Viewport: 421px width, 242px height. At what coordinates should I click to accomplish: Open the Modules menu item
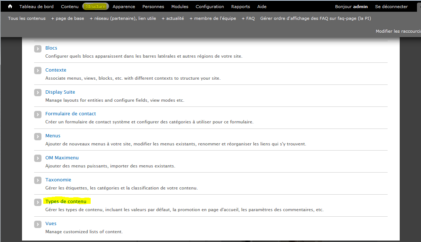coord(180,7)
